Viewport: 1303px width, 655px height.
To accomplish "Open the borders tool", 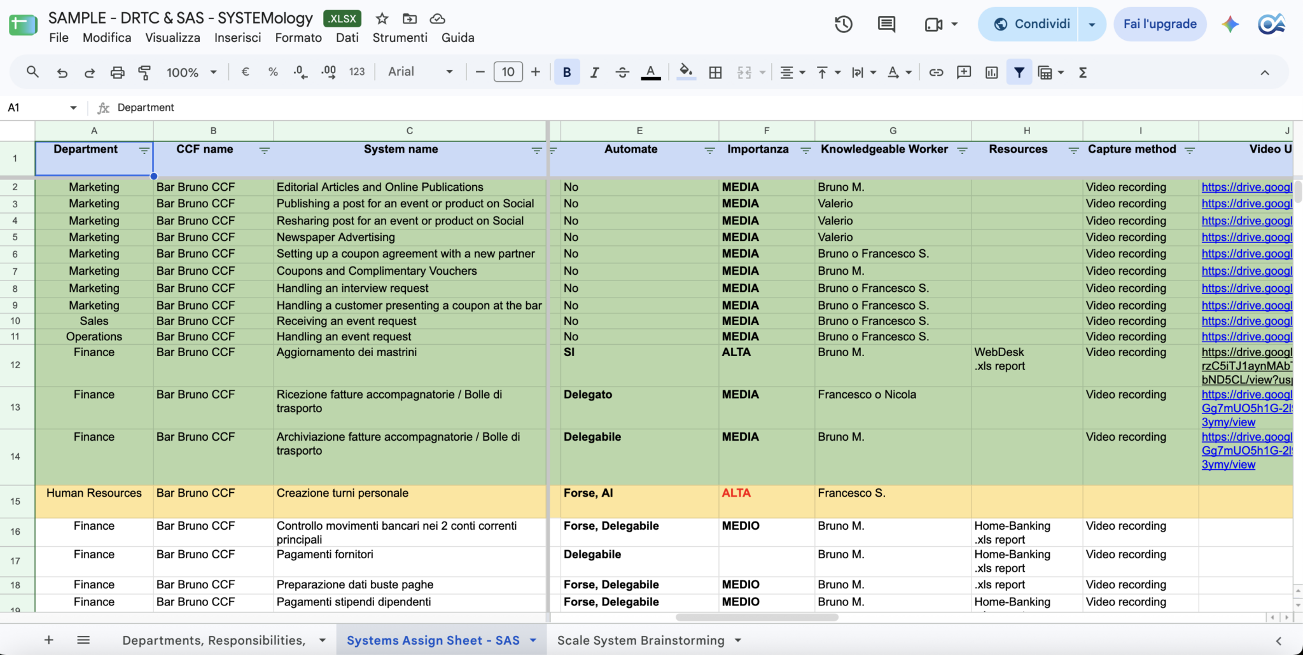I will [x=715, y=72].
